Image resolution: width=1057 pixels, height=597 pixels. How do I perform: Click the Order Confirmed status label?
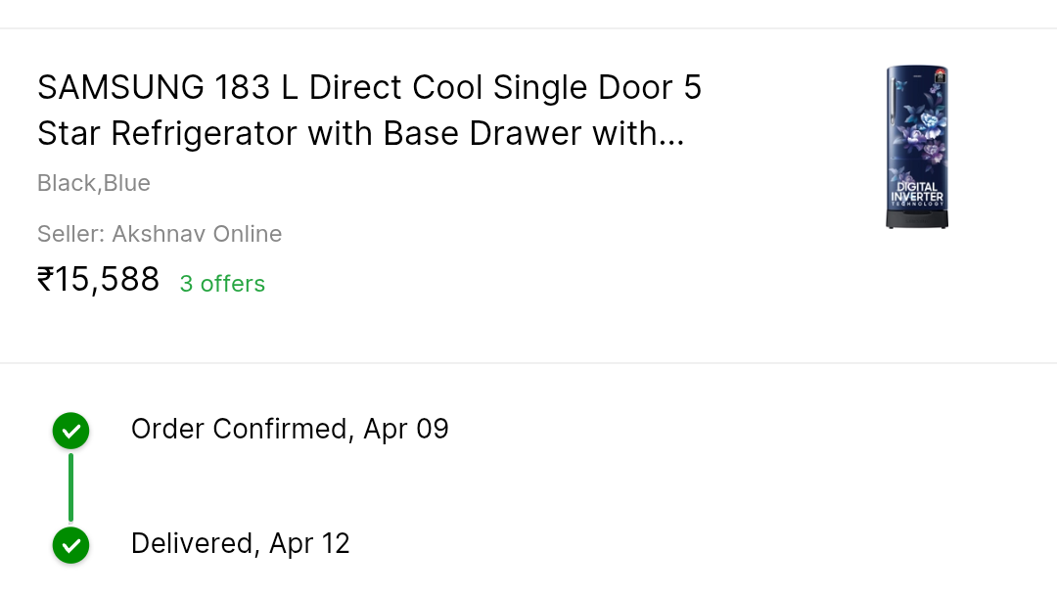[x=239, y=429]
